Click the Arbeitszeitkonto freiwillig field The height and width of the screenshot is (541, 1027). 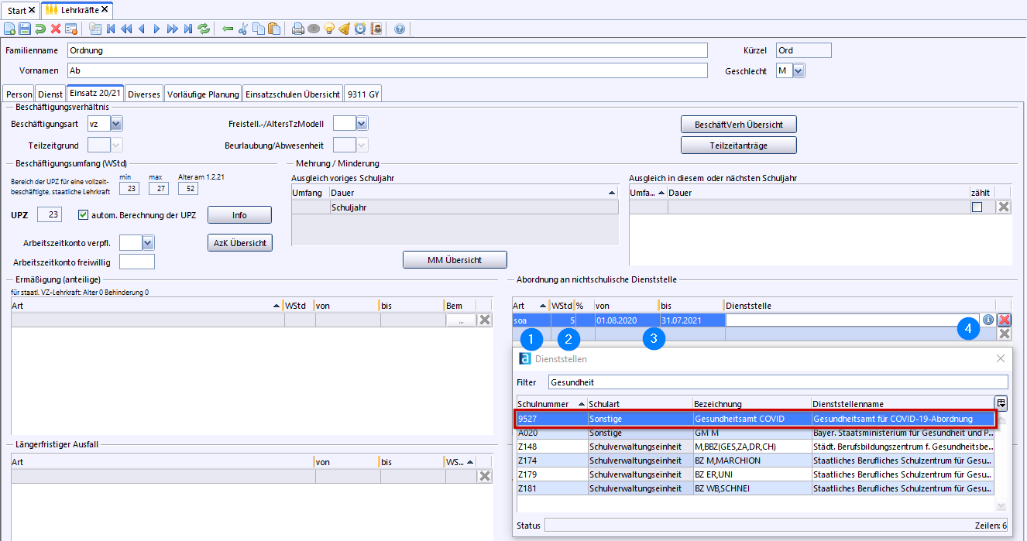pos(137,262)
